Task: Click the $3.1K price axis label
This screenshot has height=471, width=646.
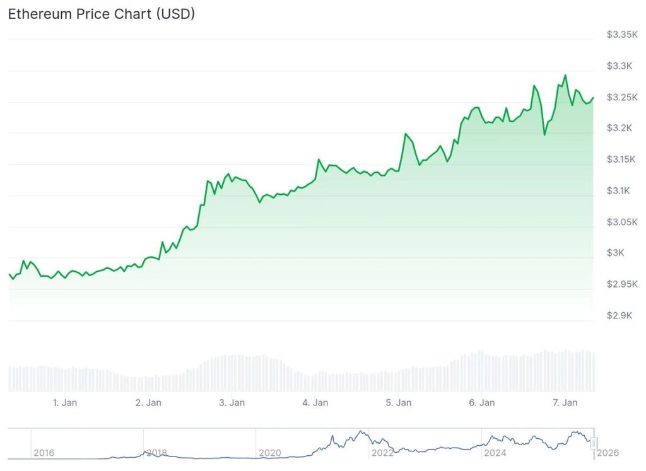Action: tap(620, 190)
